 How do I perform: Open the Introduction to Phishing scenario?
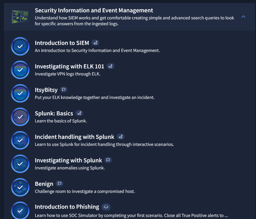click(67, 207)
